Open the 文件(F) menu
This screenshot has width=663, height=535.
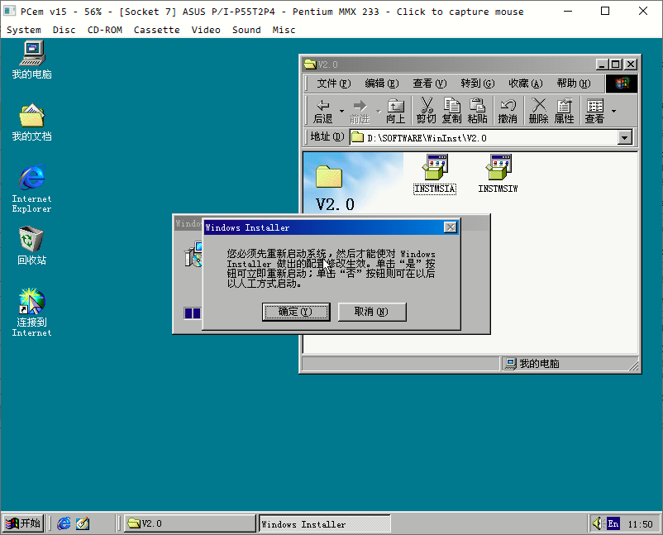point(334,84)
